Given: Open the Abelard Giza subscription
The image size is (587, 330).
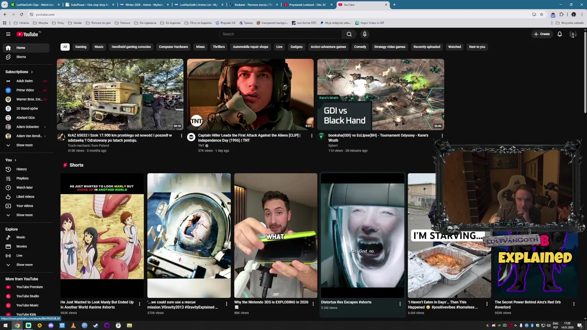Looking at the screenshot, I should (27, 118).
